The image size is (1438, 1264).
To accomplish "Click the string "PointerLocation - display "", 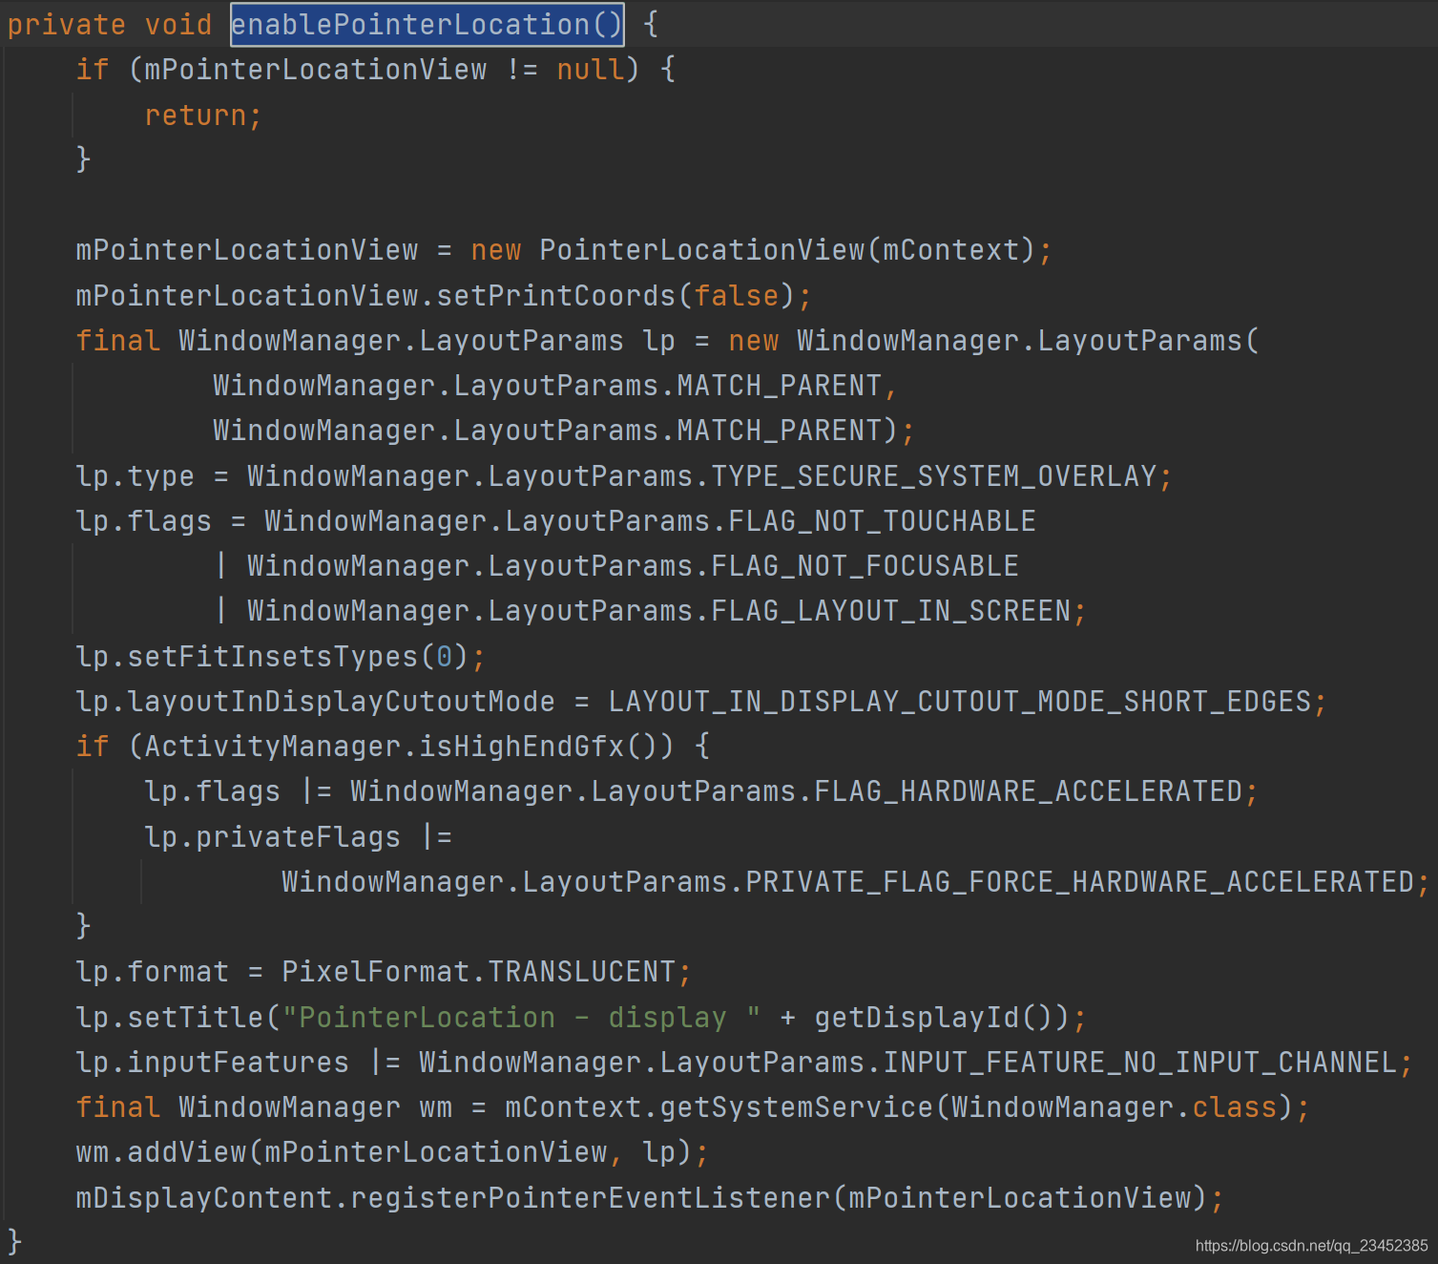I will pos(521,1018).
